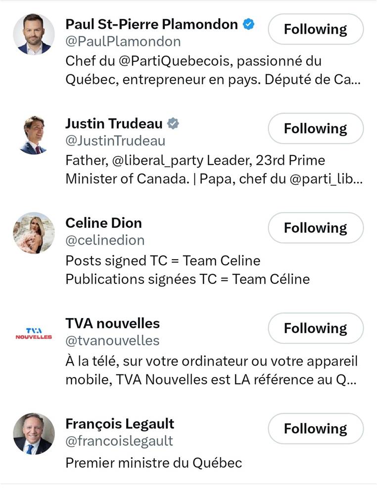
Task: Unfollow Celine Dion via Following button
Action: click(316, 228)
